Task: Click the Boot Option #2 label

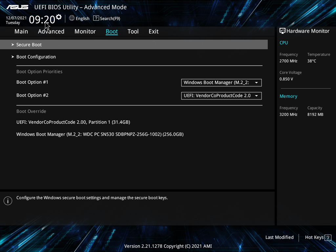Action: pos(32,95)
